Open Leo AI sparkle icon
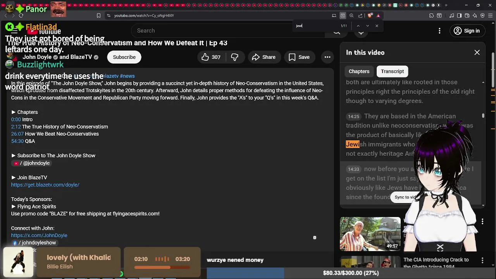Image resolution: width=496 pixels, height=279 pixels. pyautogui.click(x=475, y=15)
